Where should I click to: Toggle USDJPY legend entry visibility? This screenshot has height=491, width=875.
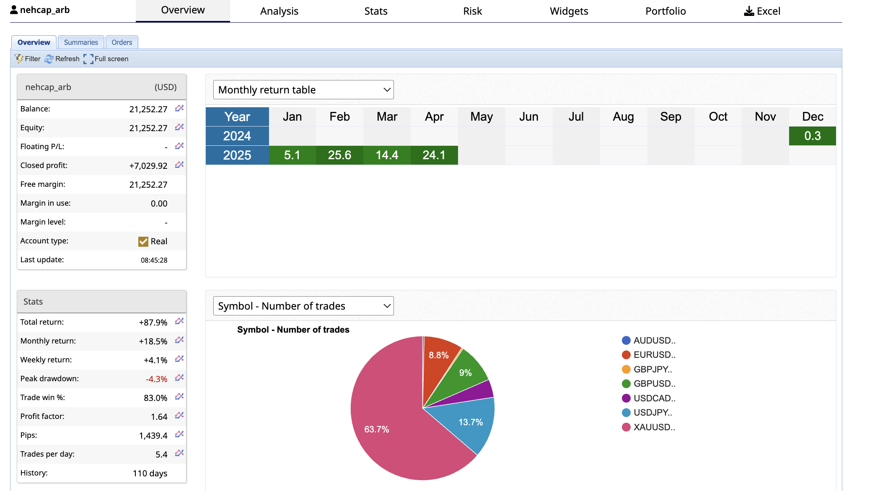tap(652, 413)
